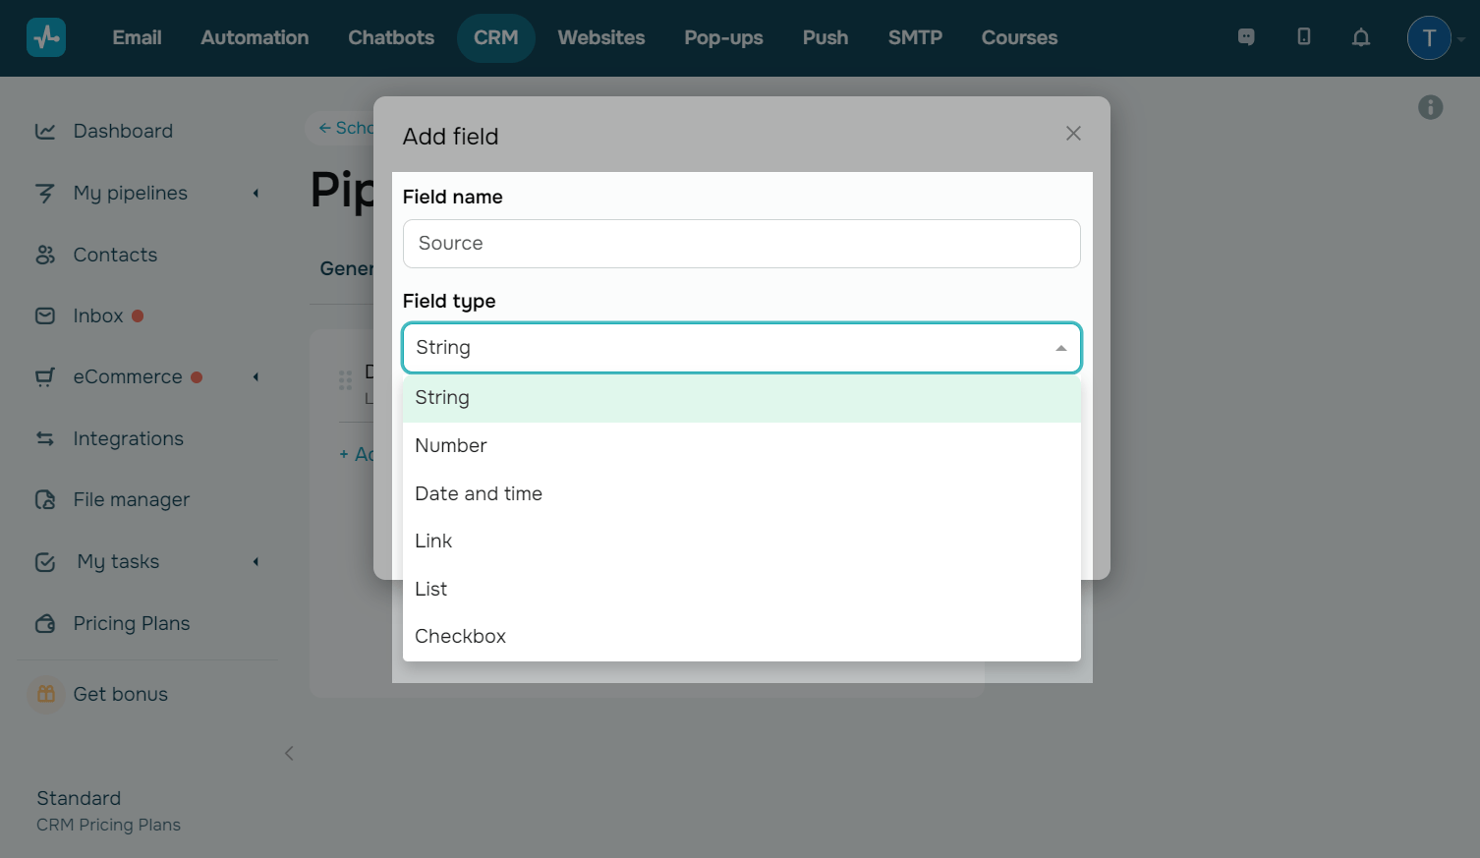
Task: Expand the My tasks submenu arrow
Action: [256, 562]
